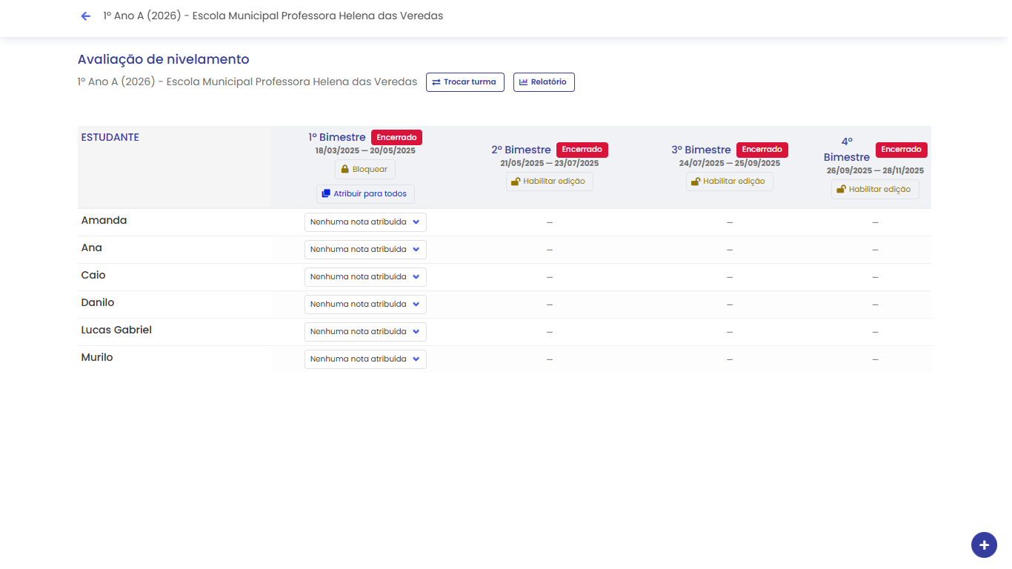Click class subtitle below Avaliação de nivelamento
This screenshot has height=569, width=1012.
pos(247,81)
